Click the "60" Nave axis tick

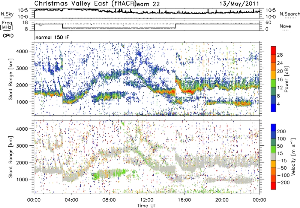pyautogui.click(x=268, y=23)
